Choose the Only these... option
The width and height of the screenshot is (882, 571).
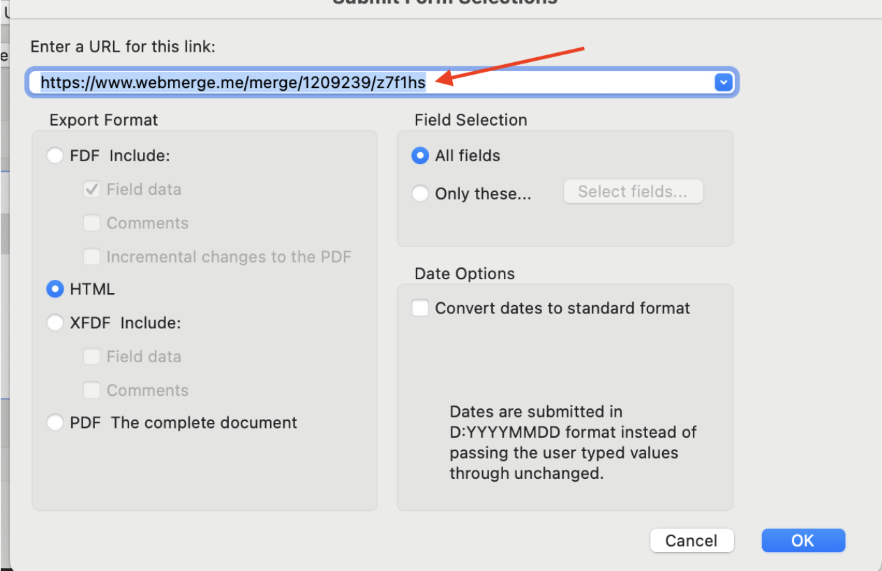tap(420, 193)
